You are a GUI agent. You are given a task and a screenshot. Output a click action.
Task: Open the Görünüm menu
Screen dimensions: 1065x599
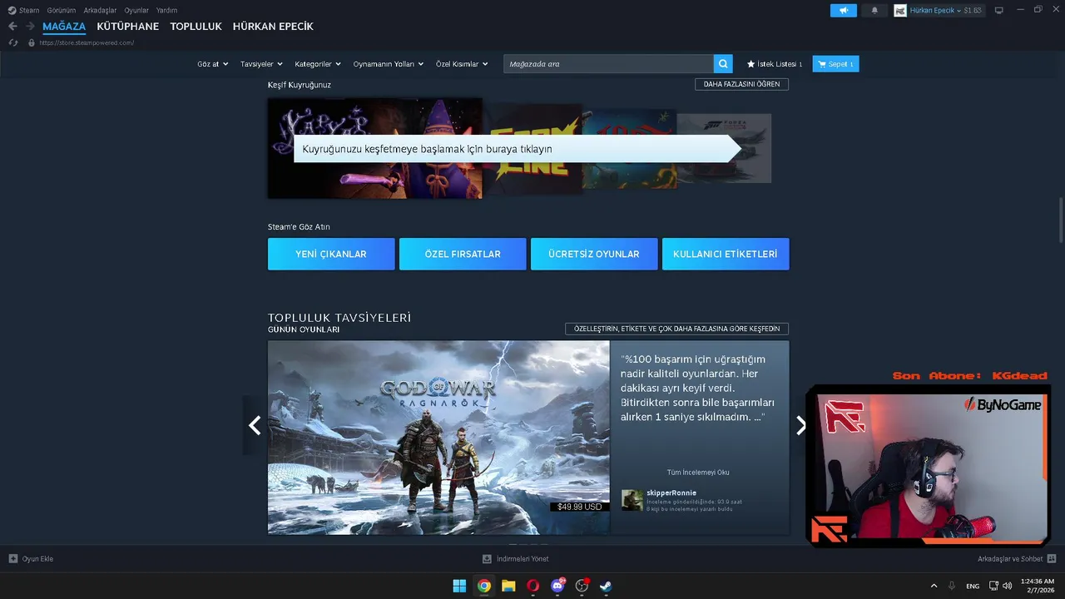[x=62, y=10]
